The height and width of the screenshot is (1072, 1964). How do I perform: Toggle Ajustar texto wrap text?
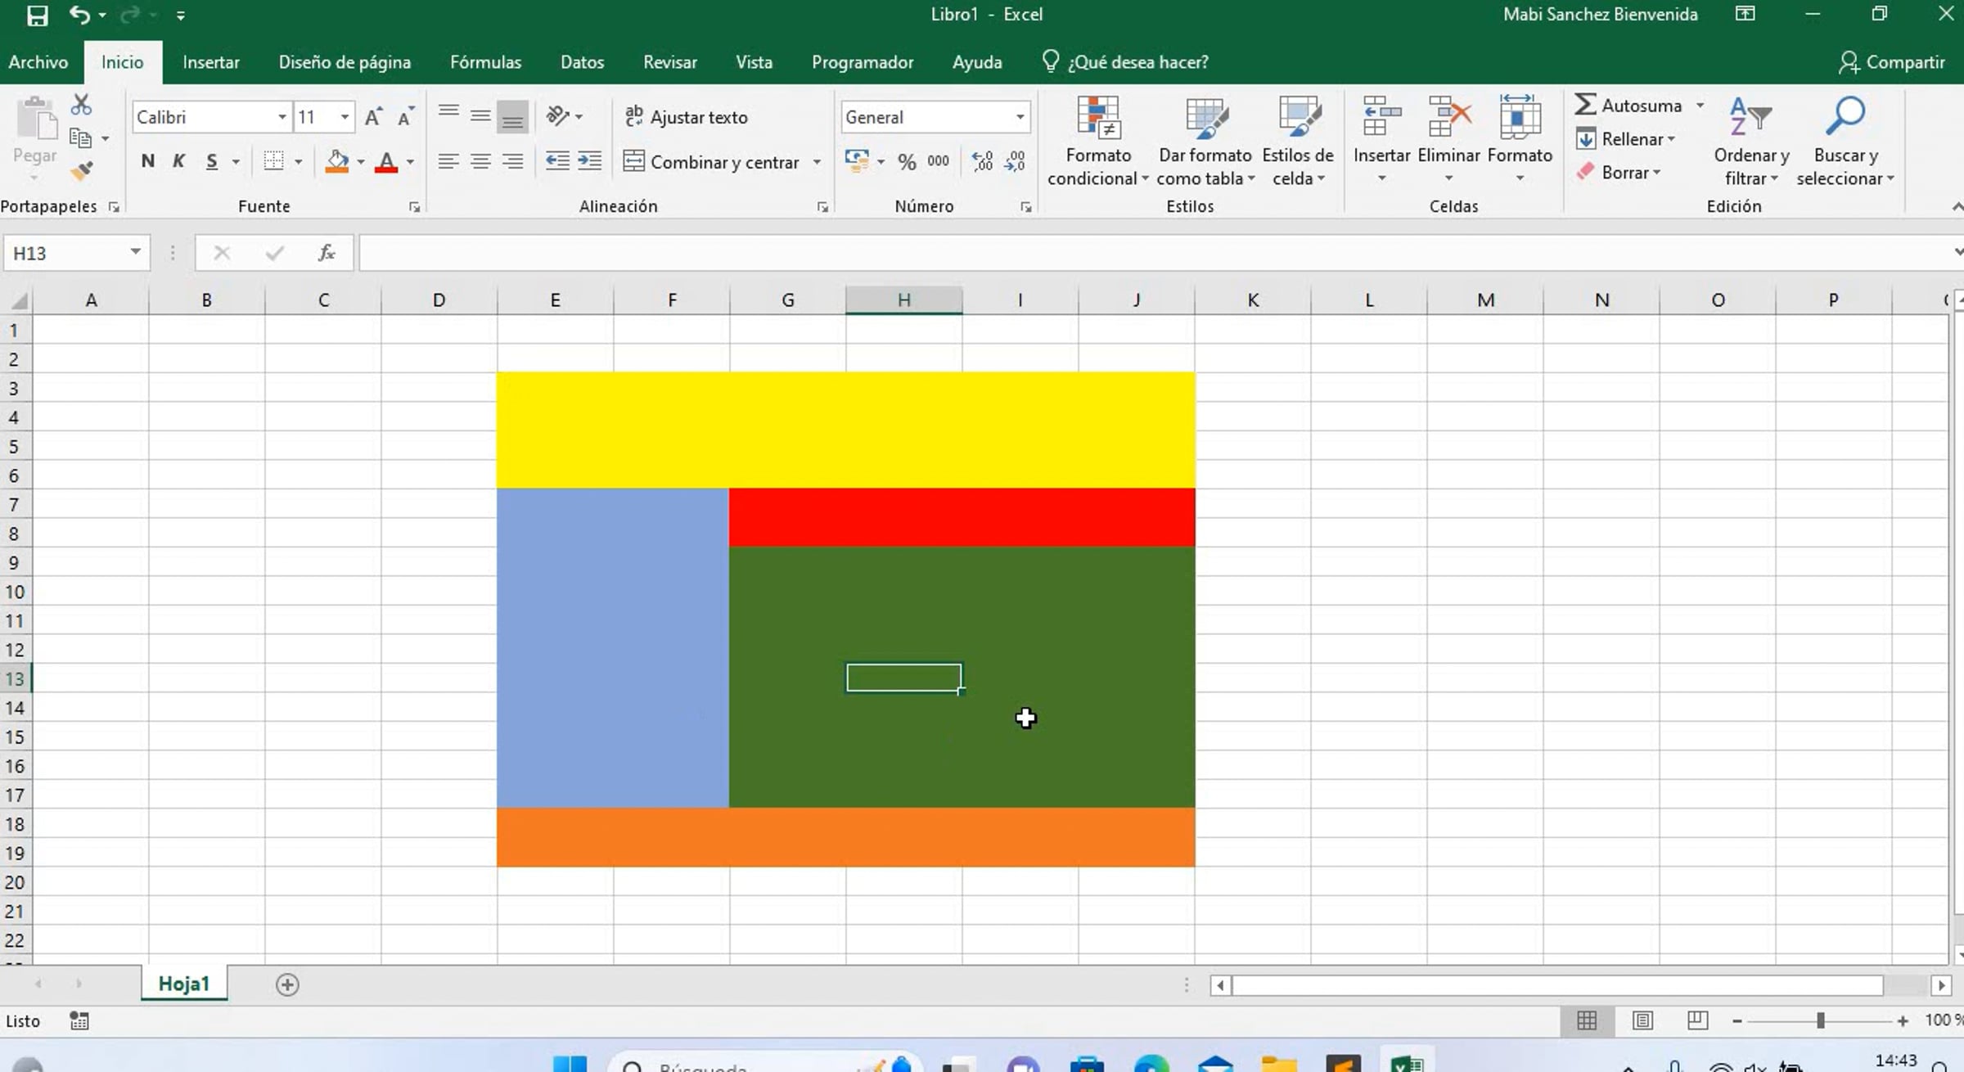(687, 117)
